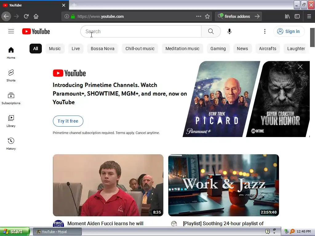Select the Aircrafts chip
Image resolution: width=315 pixels, height=236 pixels.
coord(268,49)
